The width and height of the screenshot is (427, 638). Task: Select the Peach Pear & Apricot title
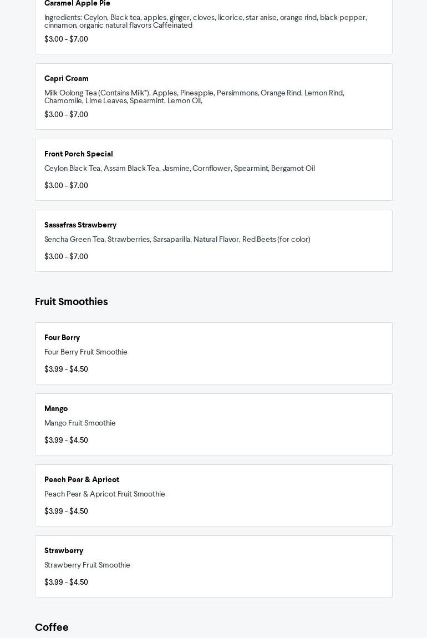(x=82, y=480)
